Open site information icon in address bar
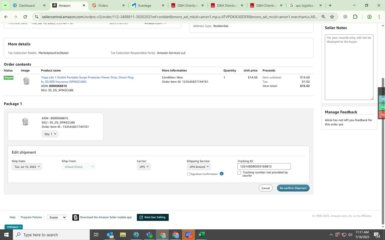This screenshot has width=385, height=240. [37, 17]
